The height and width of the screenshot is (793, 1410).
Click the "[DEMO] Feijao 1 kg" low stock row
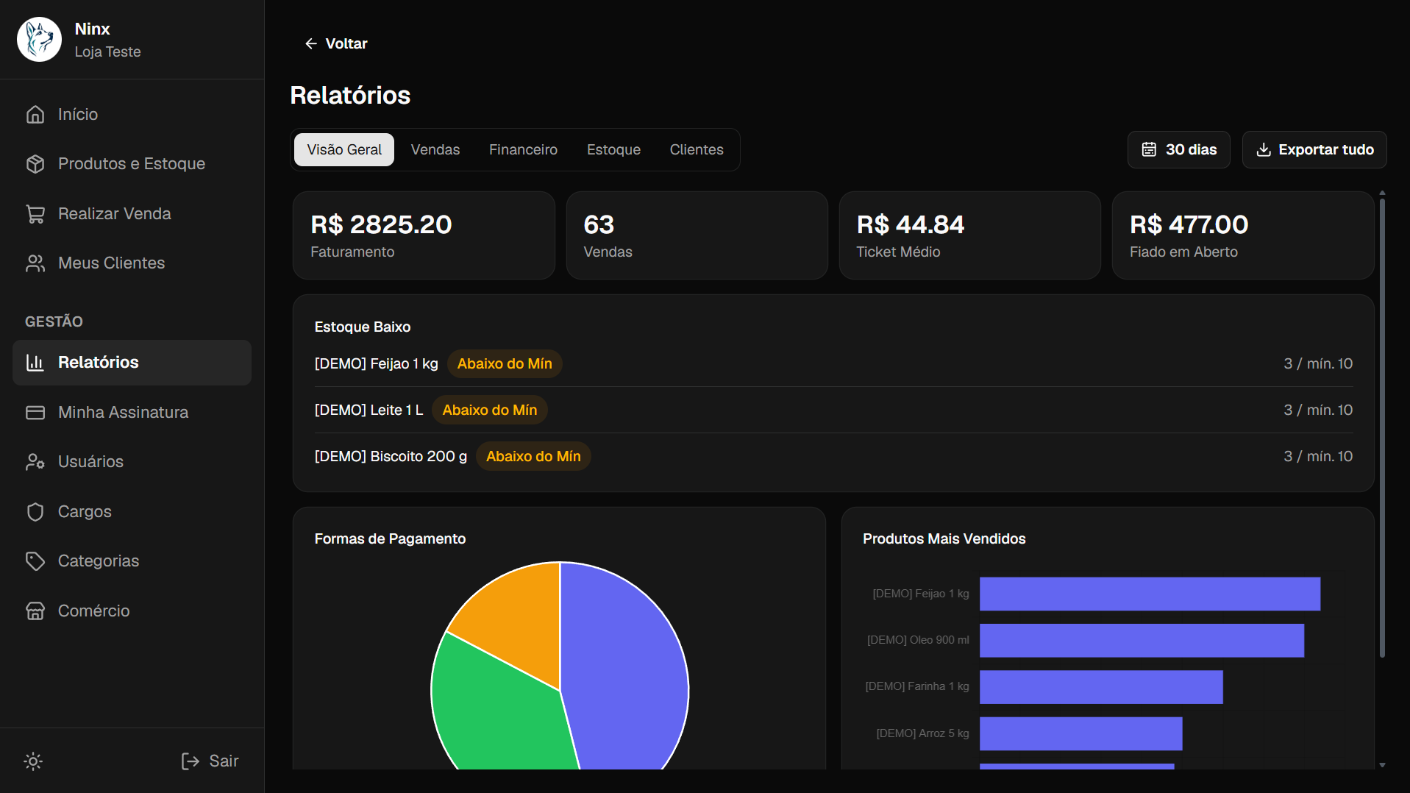[833, 364]
